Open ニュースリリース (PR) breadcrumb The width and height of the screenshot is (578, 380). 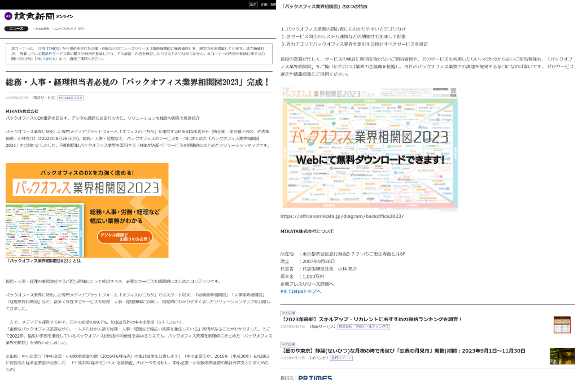point(69,28)
